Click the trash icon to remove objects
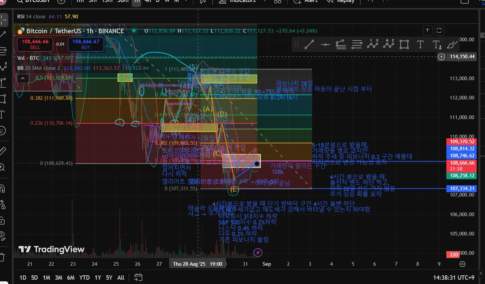This screenshot has width=485, height=284. pyautogui.click(x=2, y=257)
